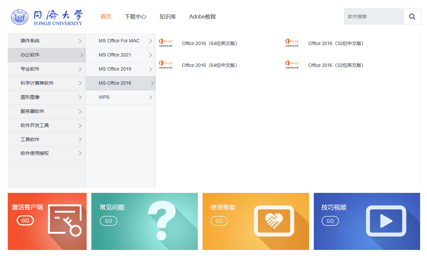Click the handshake heart icon on 使用帮助

pos(274,221)
